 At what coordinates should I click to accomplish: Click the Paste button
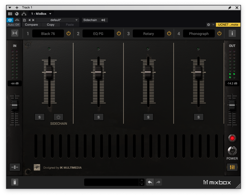click(70, 25)
